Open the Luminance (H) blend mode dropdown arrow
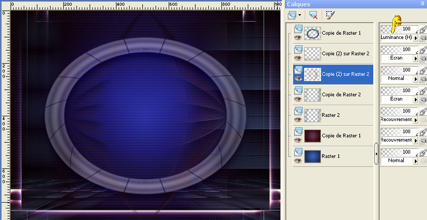 415,38
